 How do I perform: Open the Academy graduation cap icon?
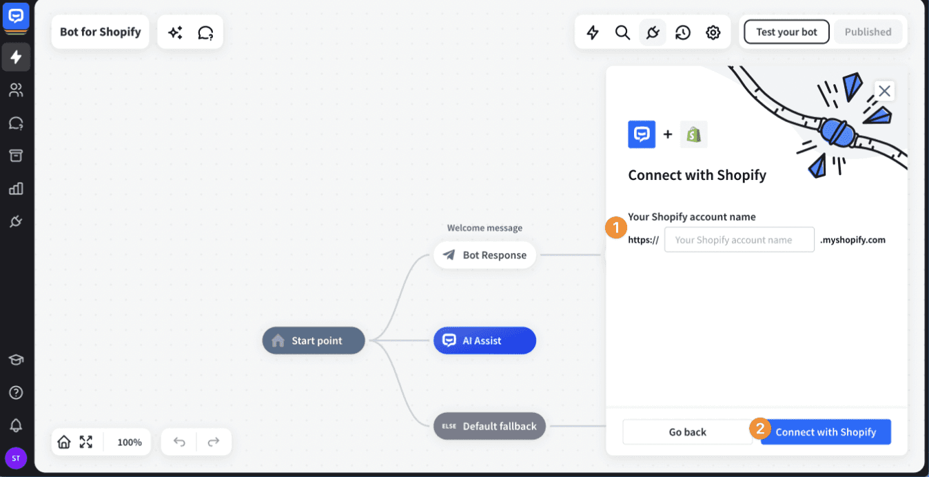16,360
